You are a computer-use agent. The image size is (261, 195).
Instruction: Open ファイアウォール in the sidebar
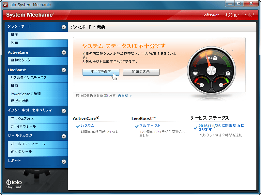tap(38, 126)
